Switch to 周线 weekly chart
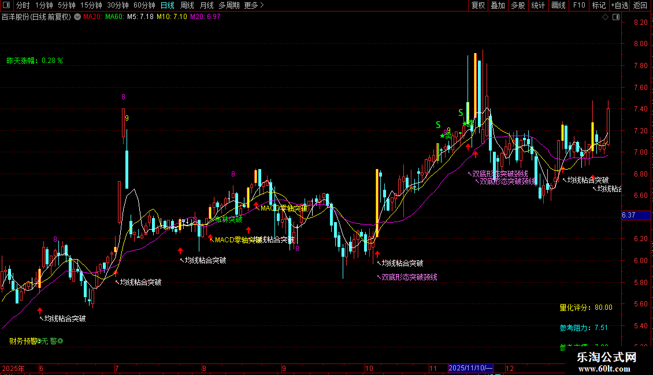Viewport: 653px width, 375px height. click(187, 5)
